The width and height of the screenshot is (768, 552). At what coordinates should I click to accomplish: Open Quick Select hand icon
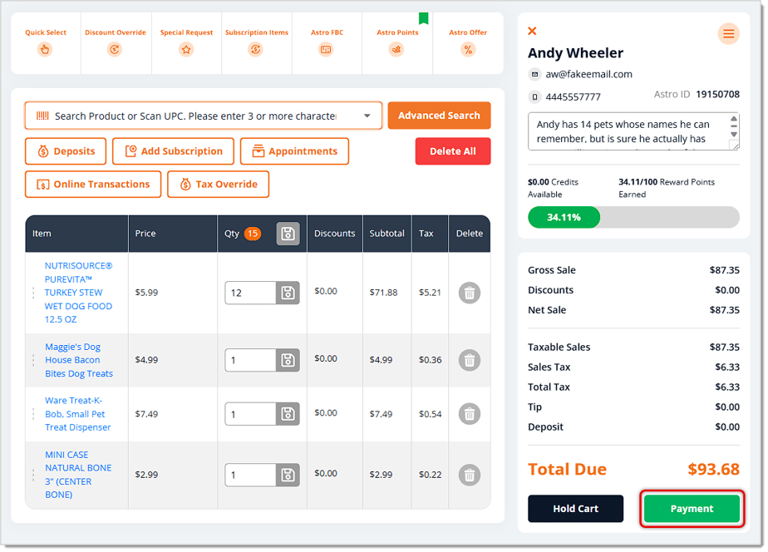point(45,50)
